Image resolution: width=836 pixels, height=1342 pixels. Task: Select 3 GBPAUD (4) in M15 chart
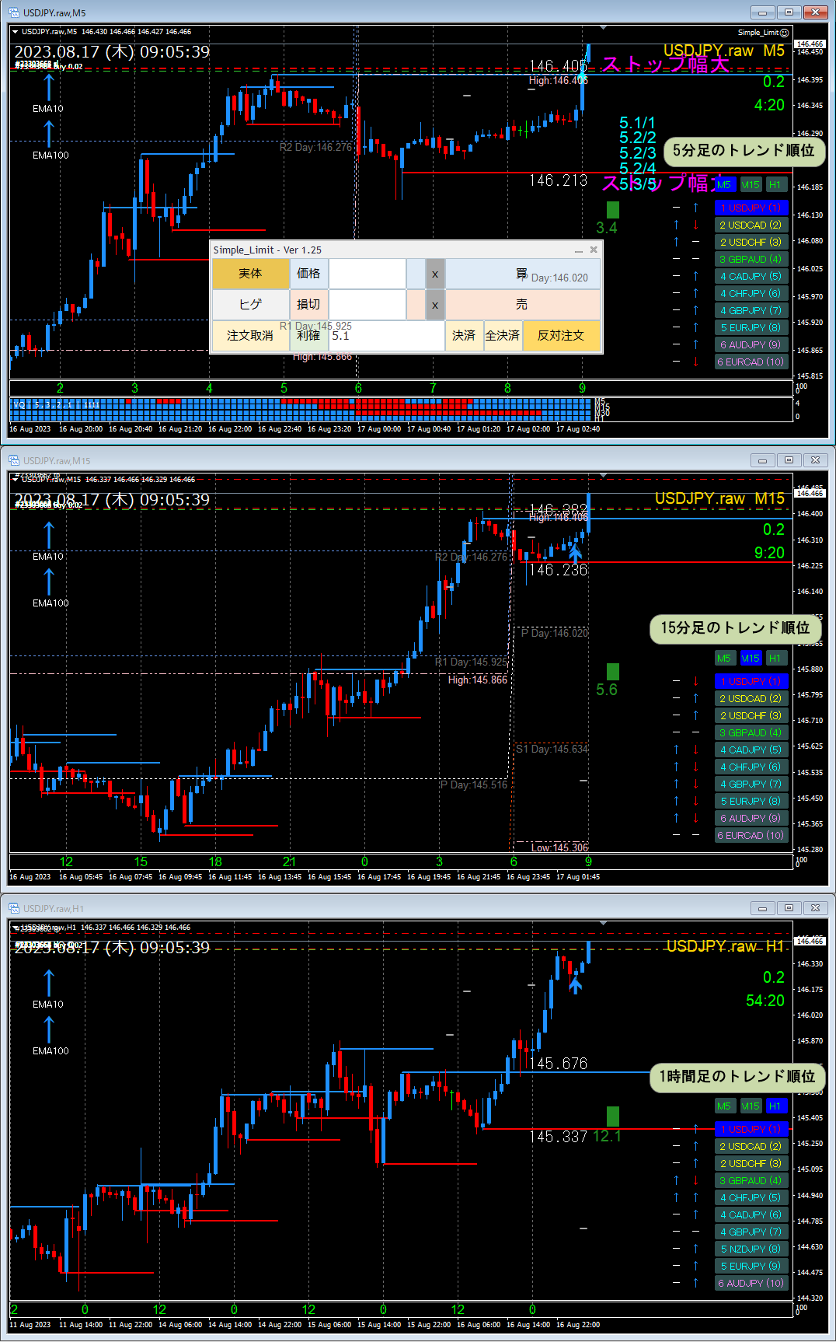tap(751, 733)
